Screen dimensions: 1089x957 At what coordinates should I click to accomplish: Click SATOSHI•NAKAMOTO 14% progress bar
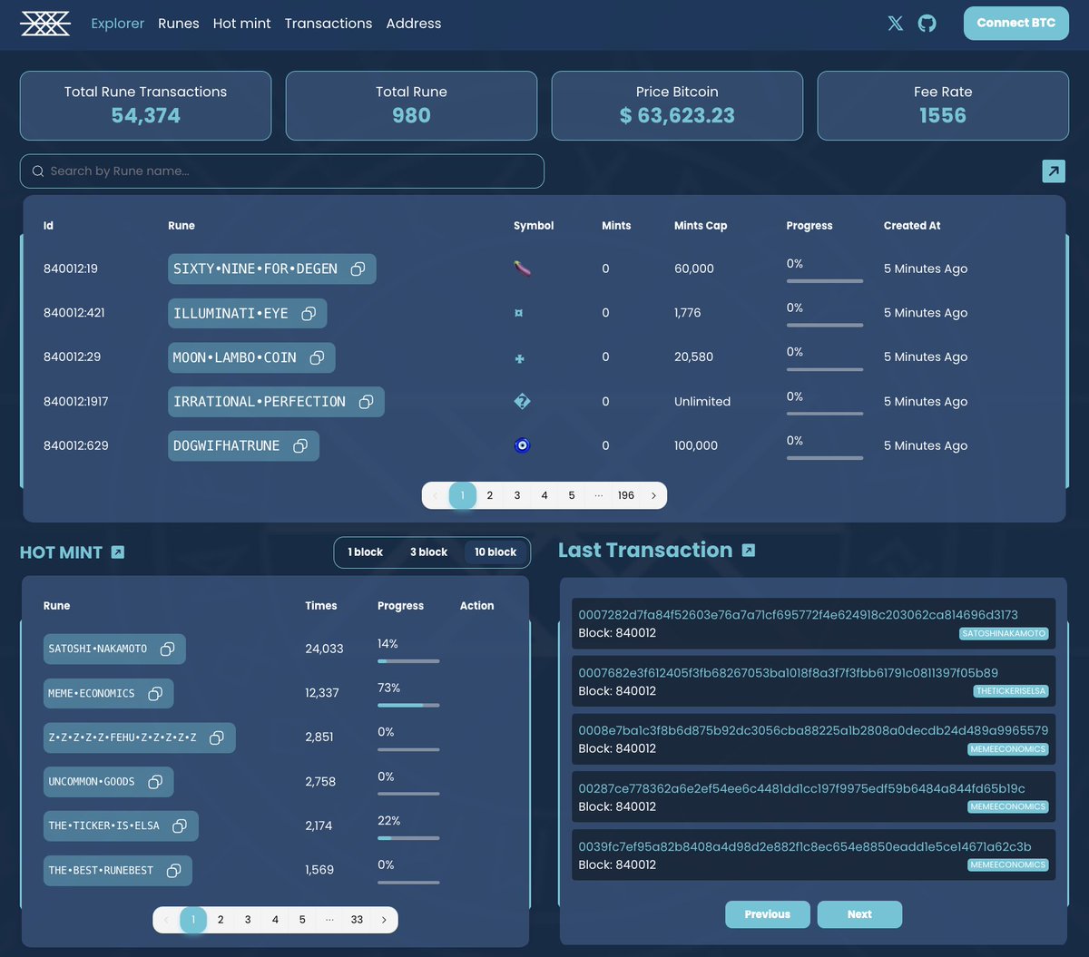pos(408,661)
